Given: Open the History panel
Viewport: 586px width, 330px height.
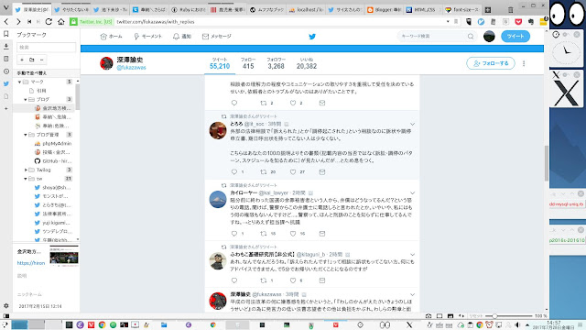Looking at the screenshot, I should 6,71.
